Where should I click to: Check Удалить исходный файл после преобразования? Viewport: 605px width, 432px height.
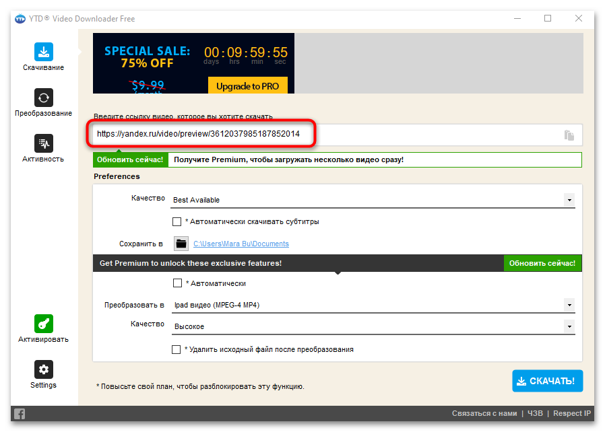[176, 349]
